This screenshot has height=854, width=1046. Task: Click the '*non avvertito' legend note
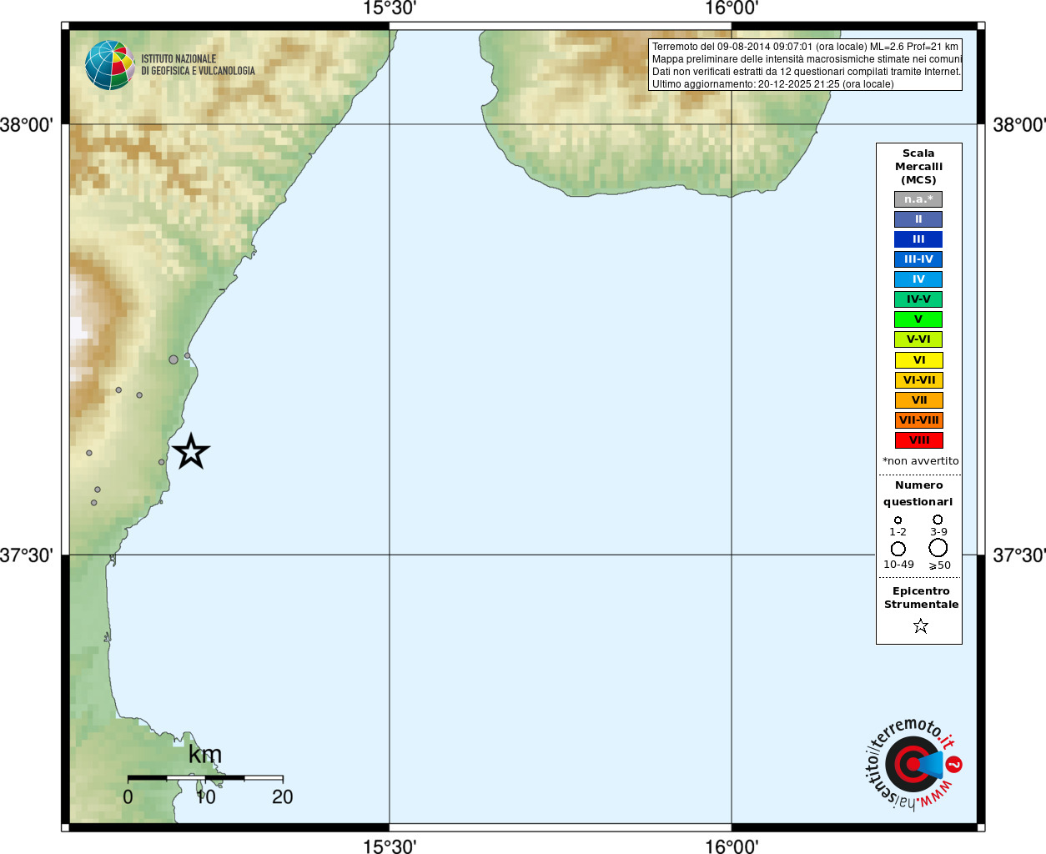(x=920, y=461)
